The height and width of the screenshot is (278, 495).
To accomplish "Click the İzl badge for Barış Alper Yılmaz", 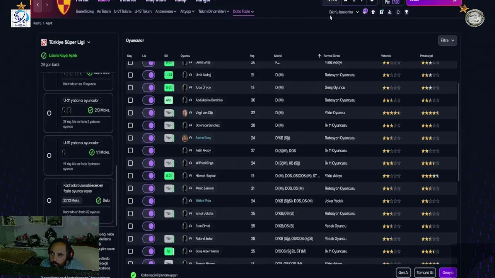I will pyautogui.click(x=169, y=251).
